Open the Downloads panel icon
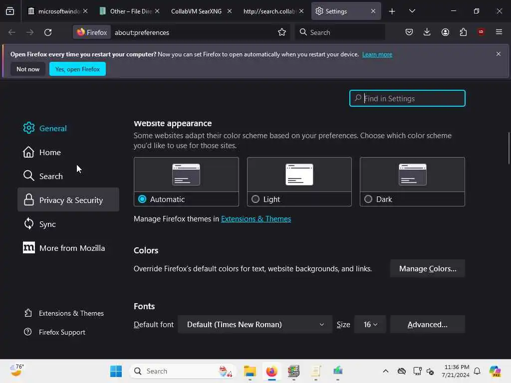The height and width of the screenshot is (383, 511). [427, 32]
